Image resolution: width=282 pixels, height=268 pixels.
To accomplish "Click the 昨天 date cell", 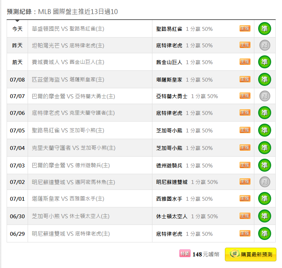I will tap(17, 45).
